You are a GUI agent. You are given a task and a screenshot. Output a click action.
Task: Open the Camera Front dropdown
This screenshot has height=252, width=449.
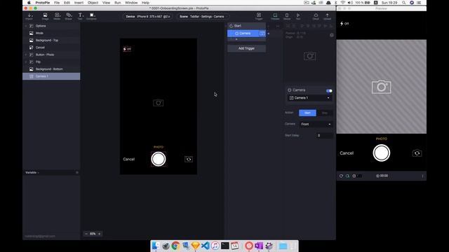click(x=316, y=125)
